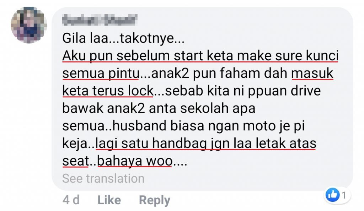This screenshot has width=364, height=211.
Task: Click the line 'Gila laa...takotnye...'
Action: [123, 38]
